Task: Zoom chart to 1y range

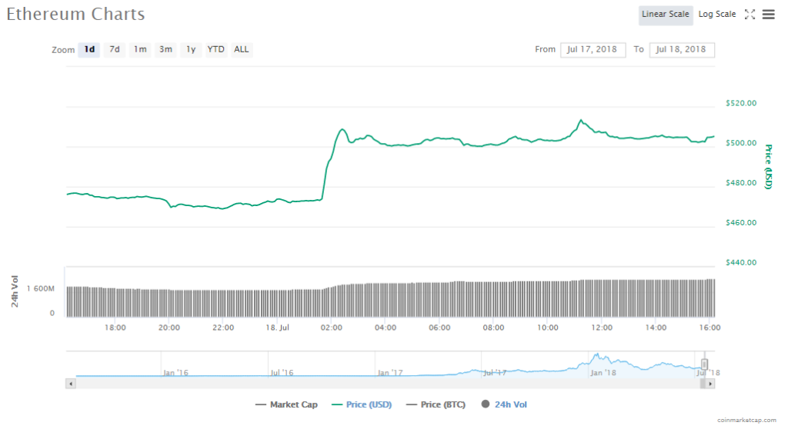Action: 191,50
